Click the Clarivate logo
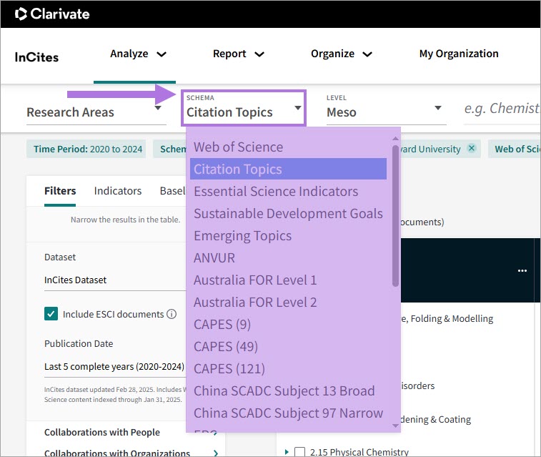The height and width of the screenshot is (457, 541). (x=52, y=14)
